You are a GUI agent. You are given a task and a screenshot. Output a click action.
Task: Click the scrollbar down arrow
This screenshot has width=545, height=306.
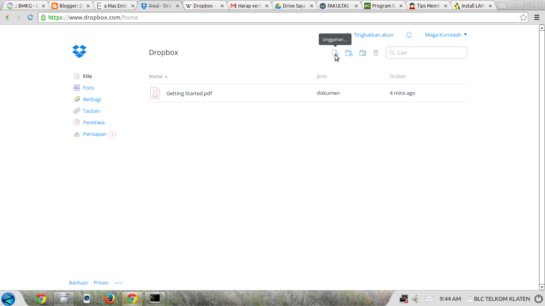coord(542,287)
